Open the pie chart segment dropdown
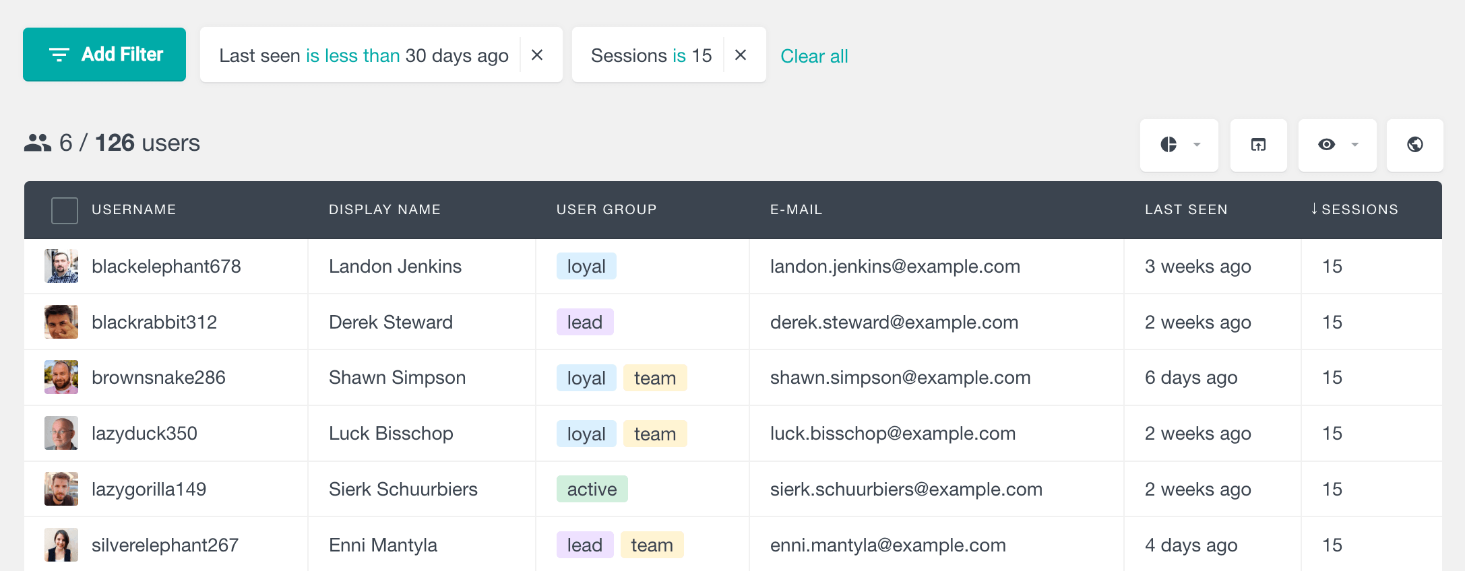Viewport: 1465px width, 571px height. tap(1179, 145)
